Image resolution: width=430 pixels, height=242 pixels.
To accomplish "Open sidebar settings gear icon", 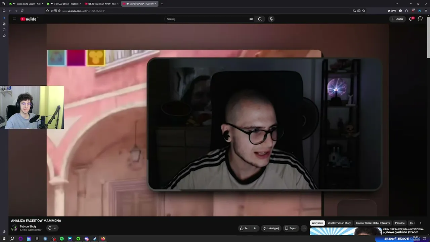I will (4, 232).
